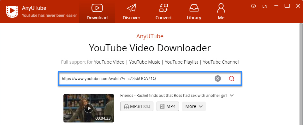
Task: Click the AnyUTube app name in header
Action: (34, 8)
